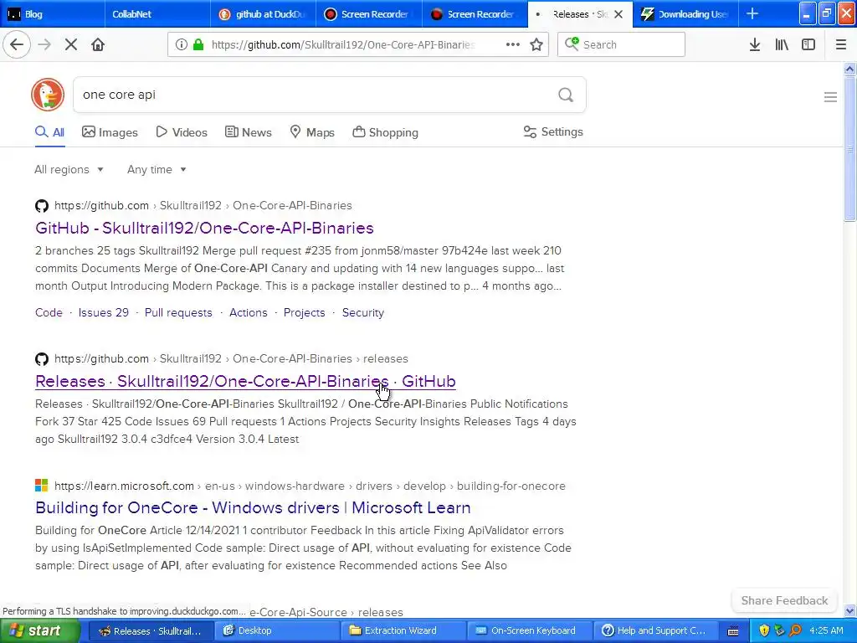Click the keyboard icon next to system tray
The image size is (857, 643).
click(x=733, y=631)
